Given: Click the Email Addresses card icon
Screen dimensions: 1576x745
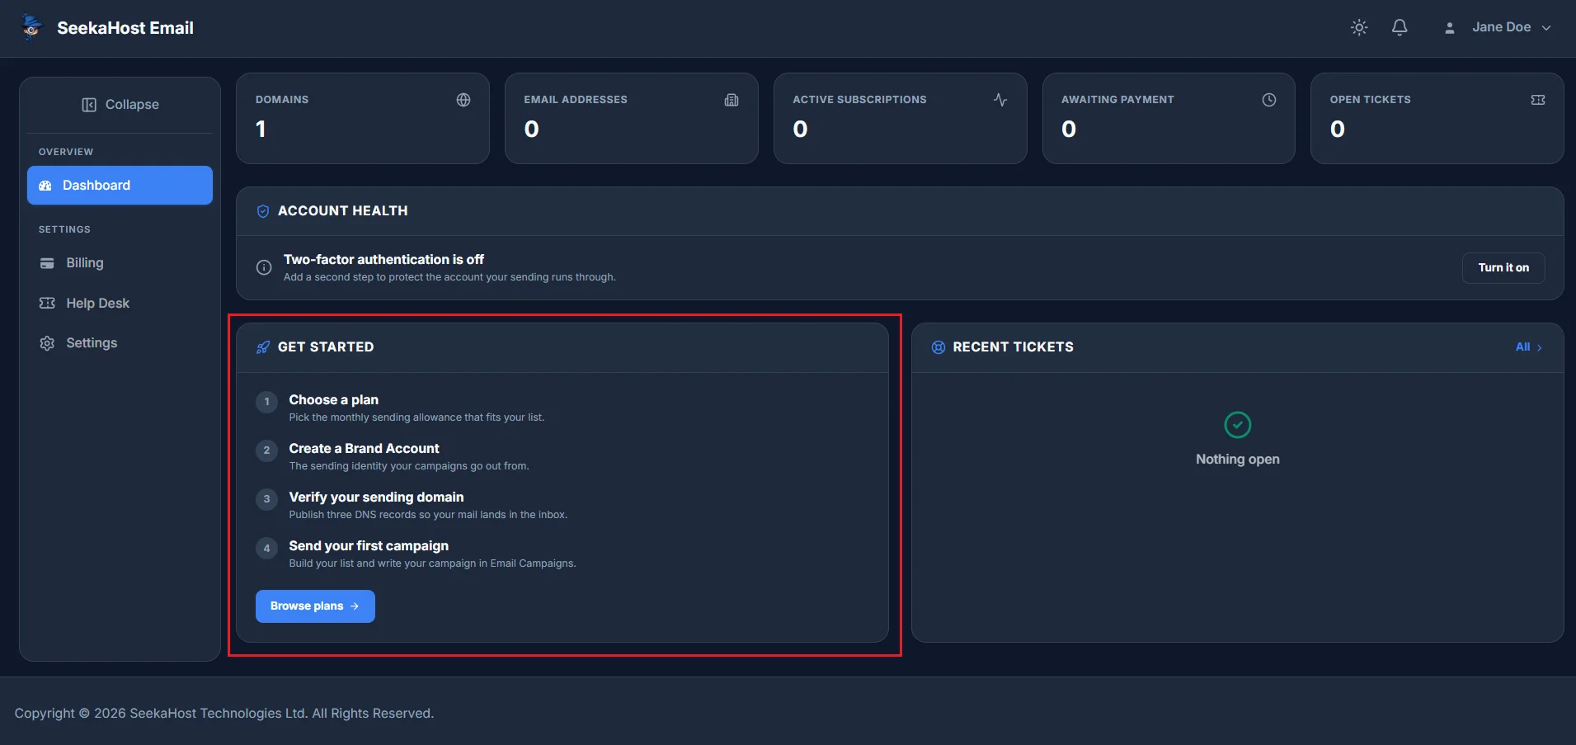Looking at the screenshot, I should click(732, 100).
